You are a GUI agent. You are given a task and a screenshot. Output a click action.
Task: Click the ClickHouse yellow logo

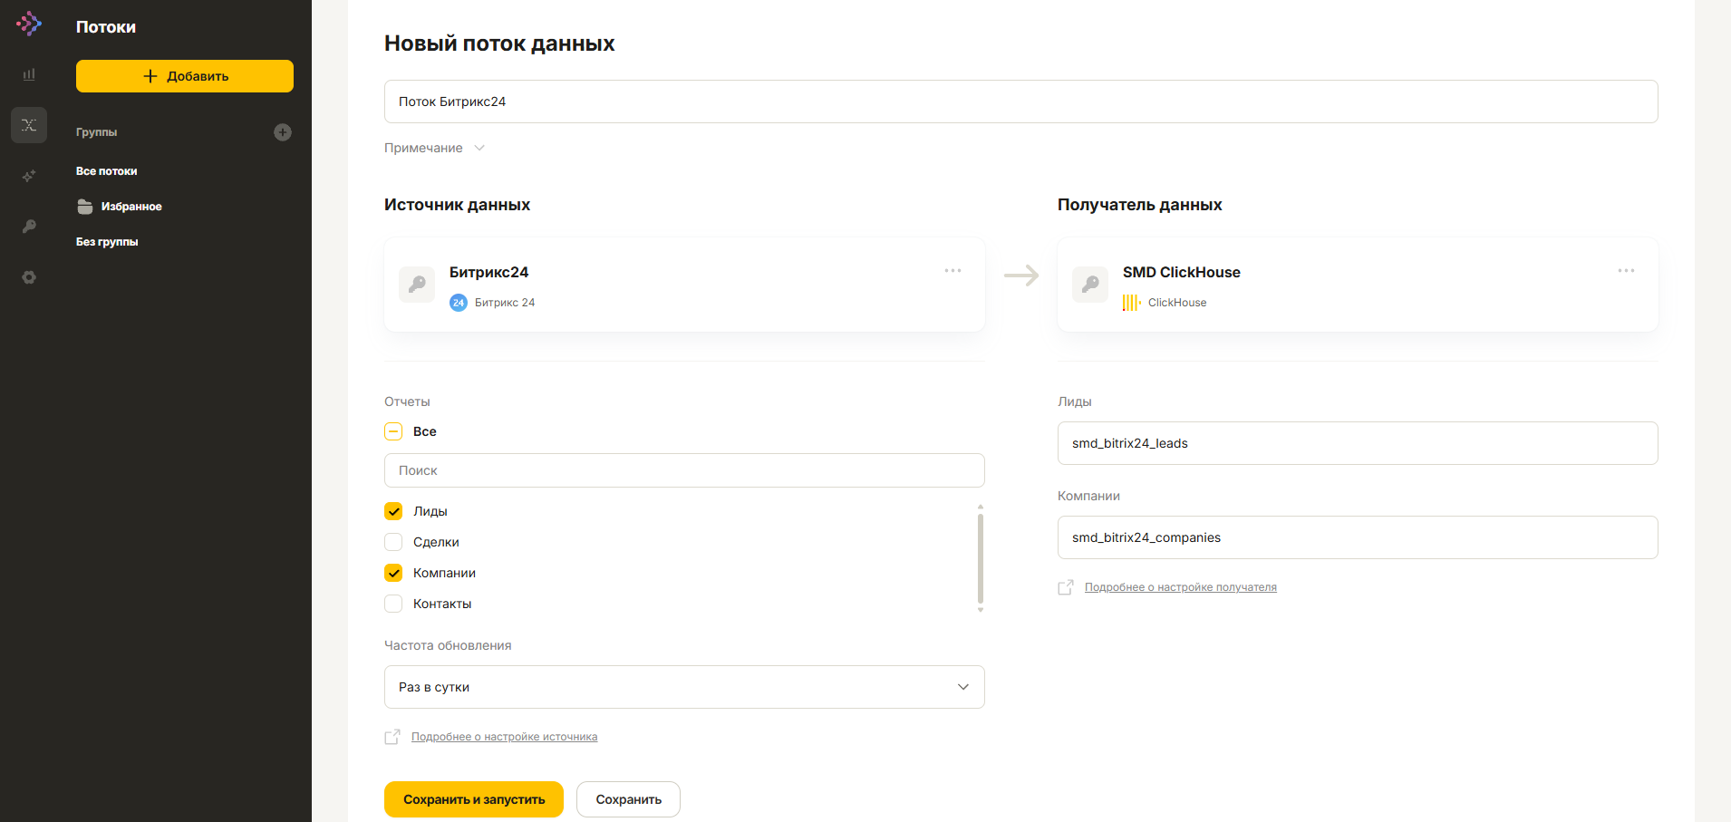coord(1131,303)
